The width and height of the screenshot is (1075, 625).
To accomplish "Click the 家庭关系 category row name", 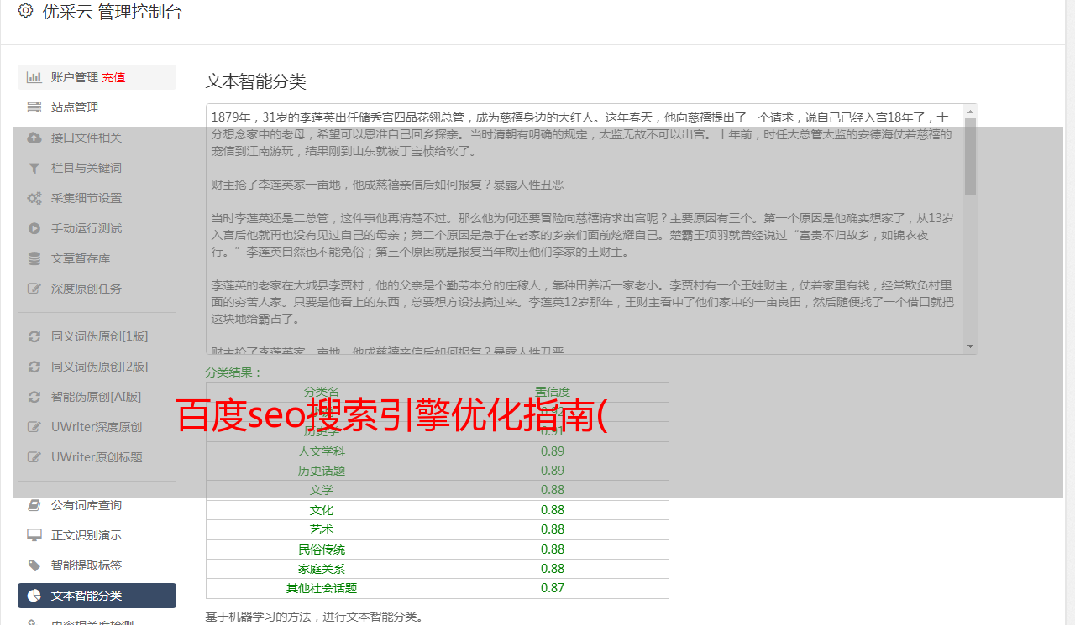I will click(322, 569).
